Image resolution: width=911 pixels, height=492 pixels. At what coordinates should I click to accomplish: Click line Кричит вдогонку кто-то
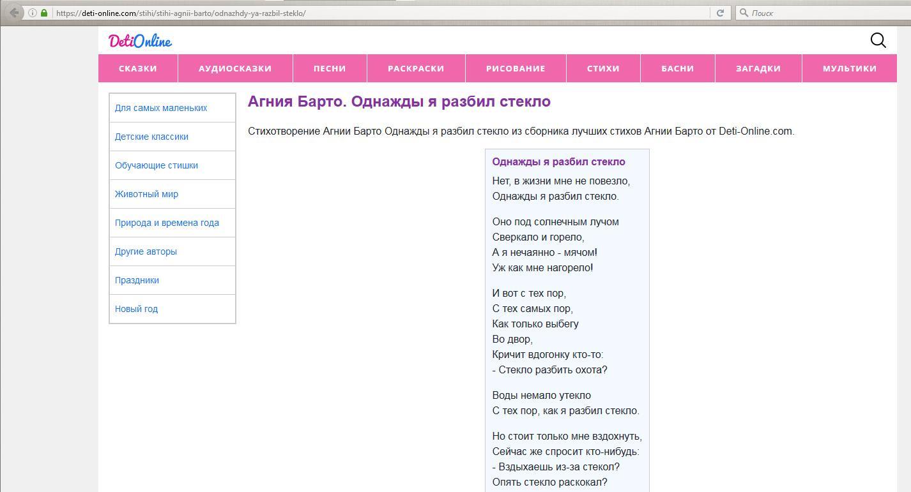click(548, 355)
